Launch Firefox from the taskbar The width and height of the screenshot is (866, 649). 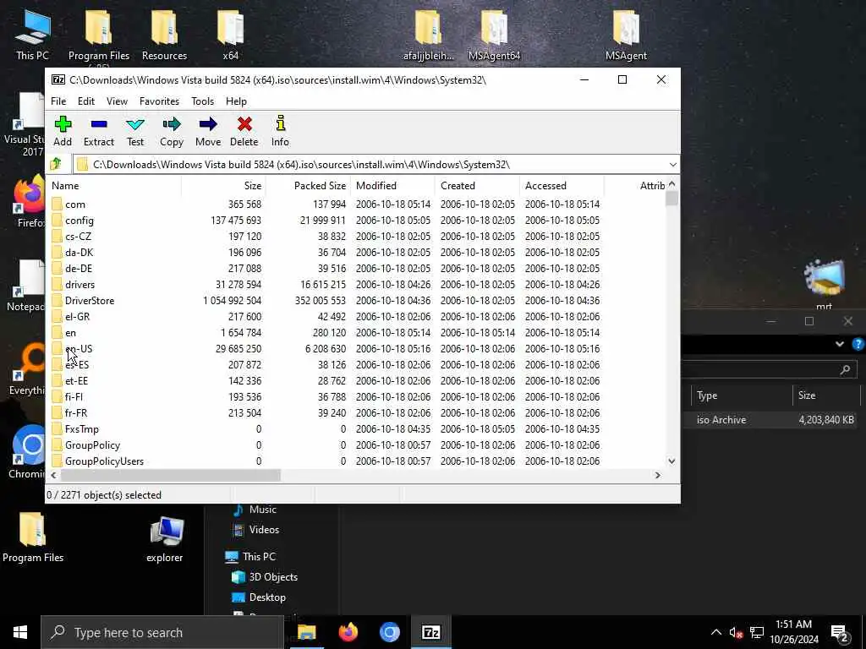(348, 632)
